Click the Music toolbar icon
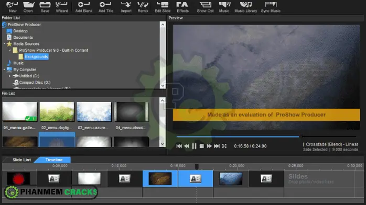 [x=224, y=6]
